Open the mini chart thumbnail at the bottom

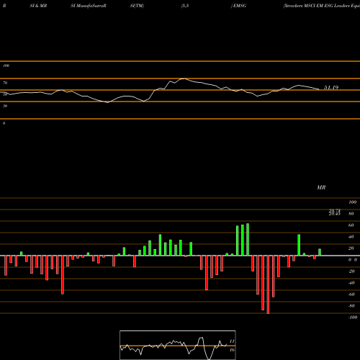point(178,345)
